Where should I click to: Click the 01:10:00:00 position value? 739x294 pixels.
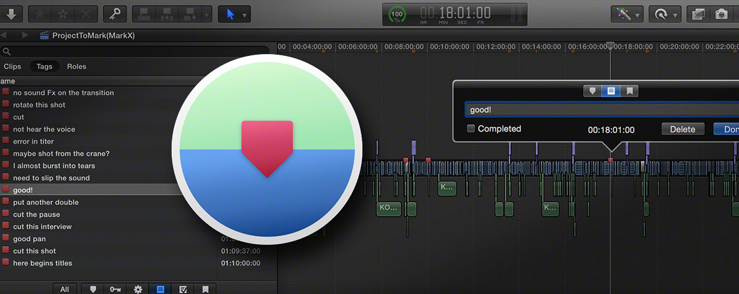click(x=240, y=263)
